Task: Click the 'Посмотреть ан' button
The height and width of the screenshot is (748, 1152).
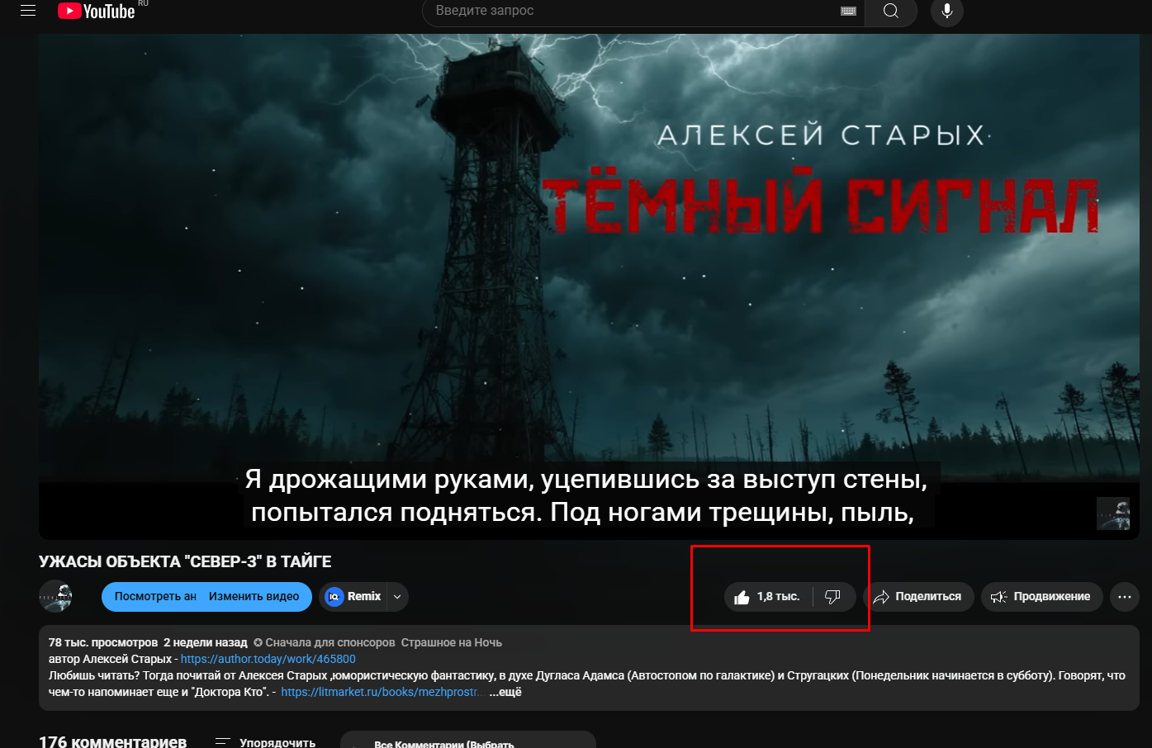Action: (155, 596)
